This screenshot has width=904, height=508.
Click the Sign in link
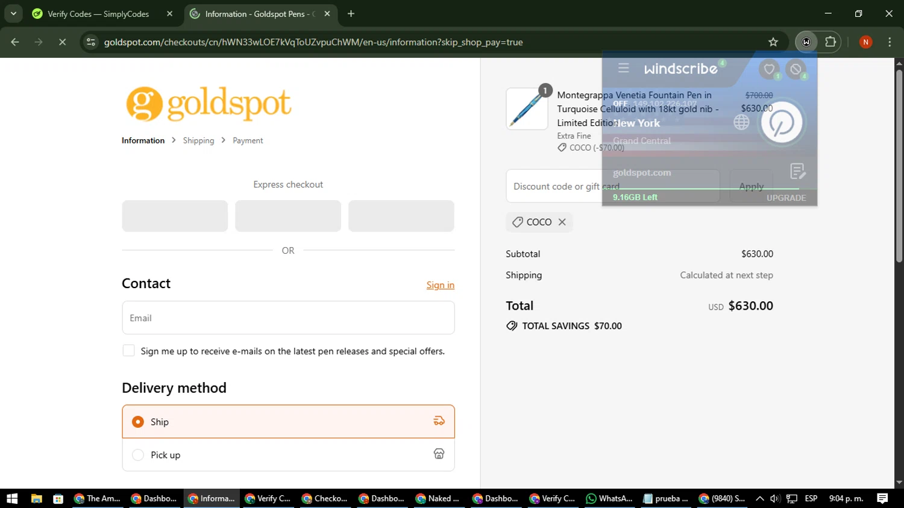point(441,285)
